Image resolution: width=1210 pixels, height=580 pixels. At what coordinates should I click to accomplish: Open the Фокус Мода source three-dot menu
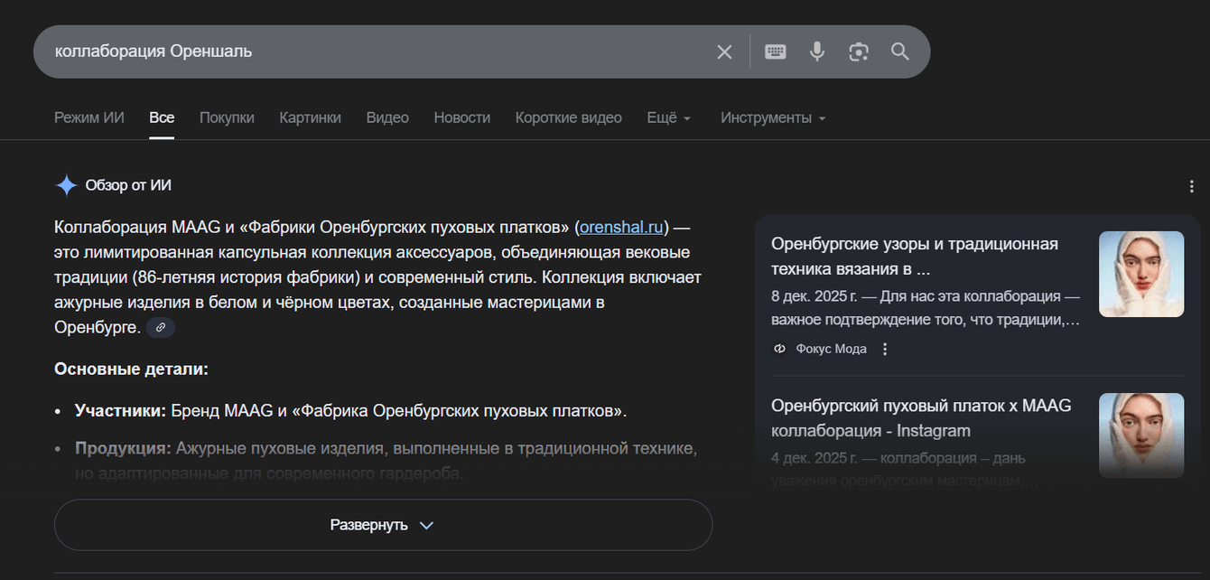pos(885,349)
